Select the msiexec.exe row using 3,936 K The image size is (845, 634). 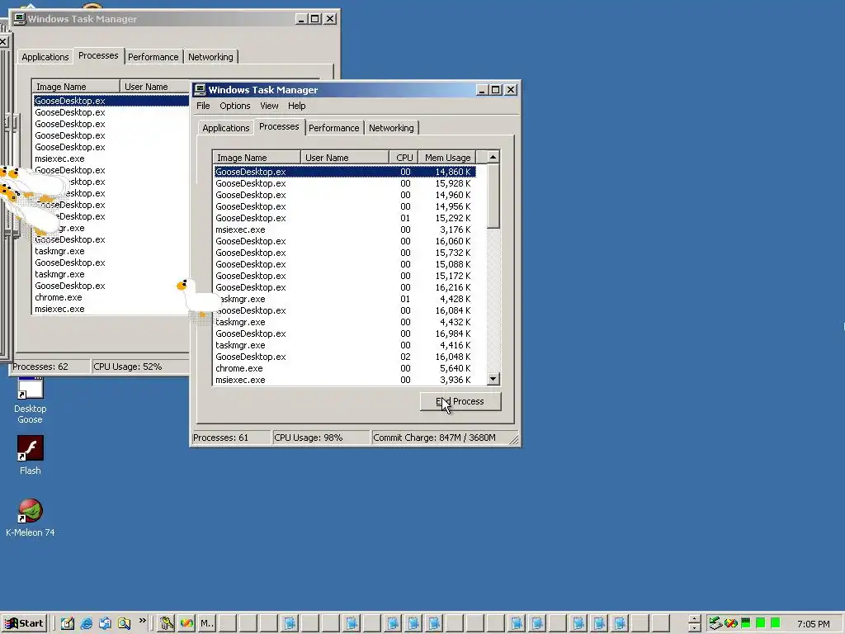345,380
